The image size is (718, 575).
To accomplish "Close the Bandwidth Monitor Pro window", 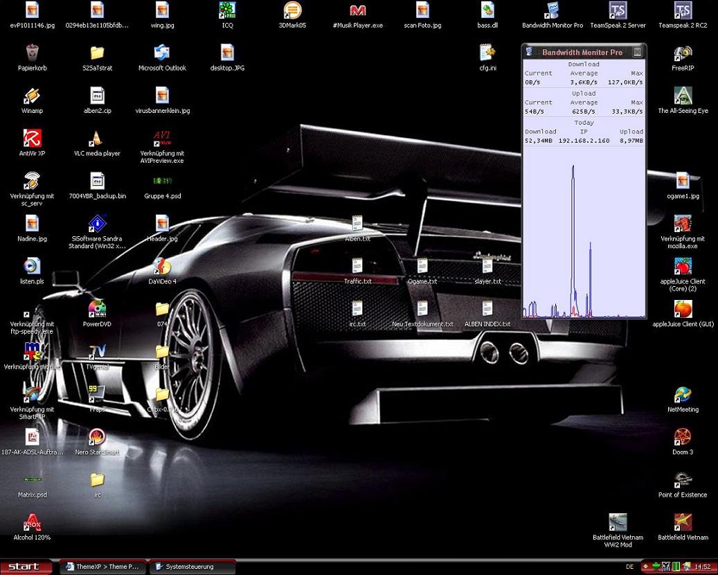I will point(638,52).
